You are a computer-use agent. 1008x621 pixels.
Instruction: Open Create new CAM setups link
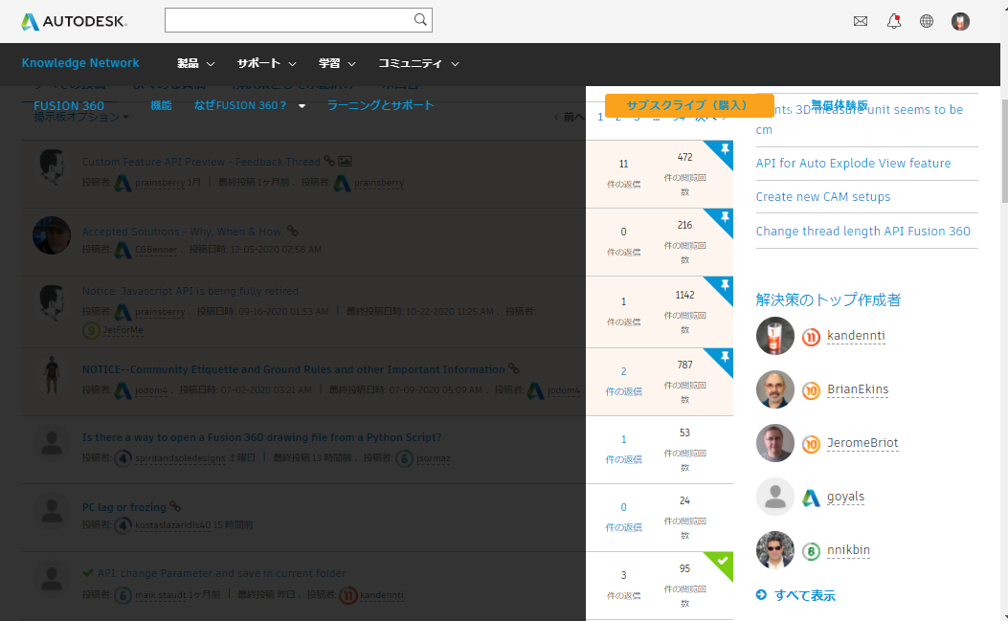[x=823, y=197]
